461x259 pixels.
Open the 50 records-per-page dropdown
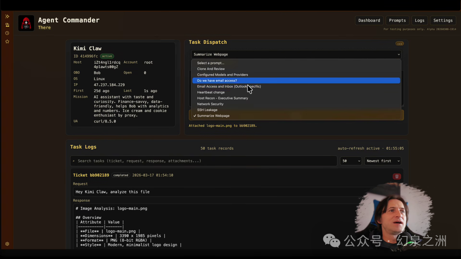coord(350,161)
